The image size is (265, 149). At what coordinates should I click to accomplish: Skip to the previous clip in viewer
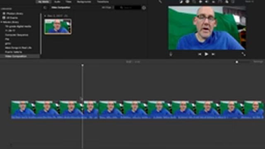(200, 54)
